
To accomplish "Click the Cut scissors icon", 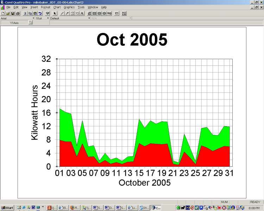I will (25, 13).
